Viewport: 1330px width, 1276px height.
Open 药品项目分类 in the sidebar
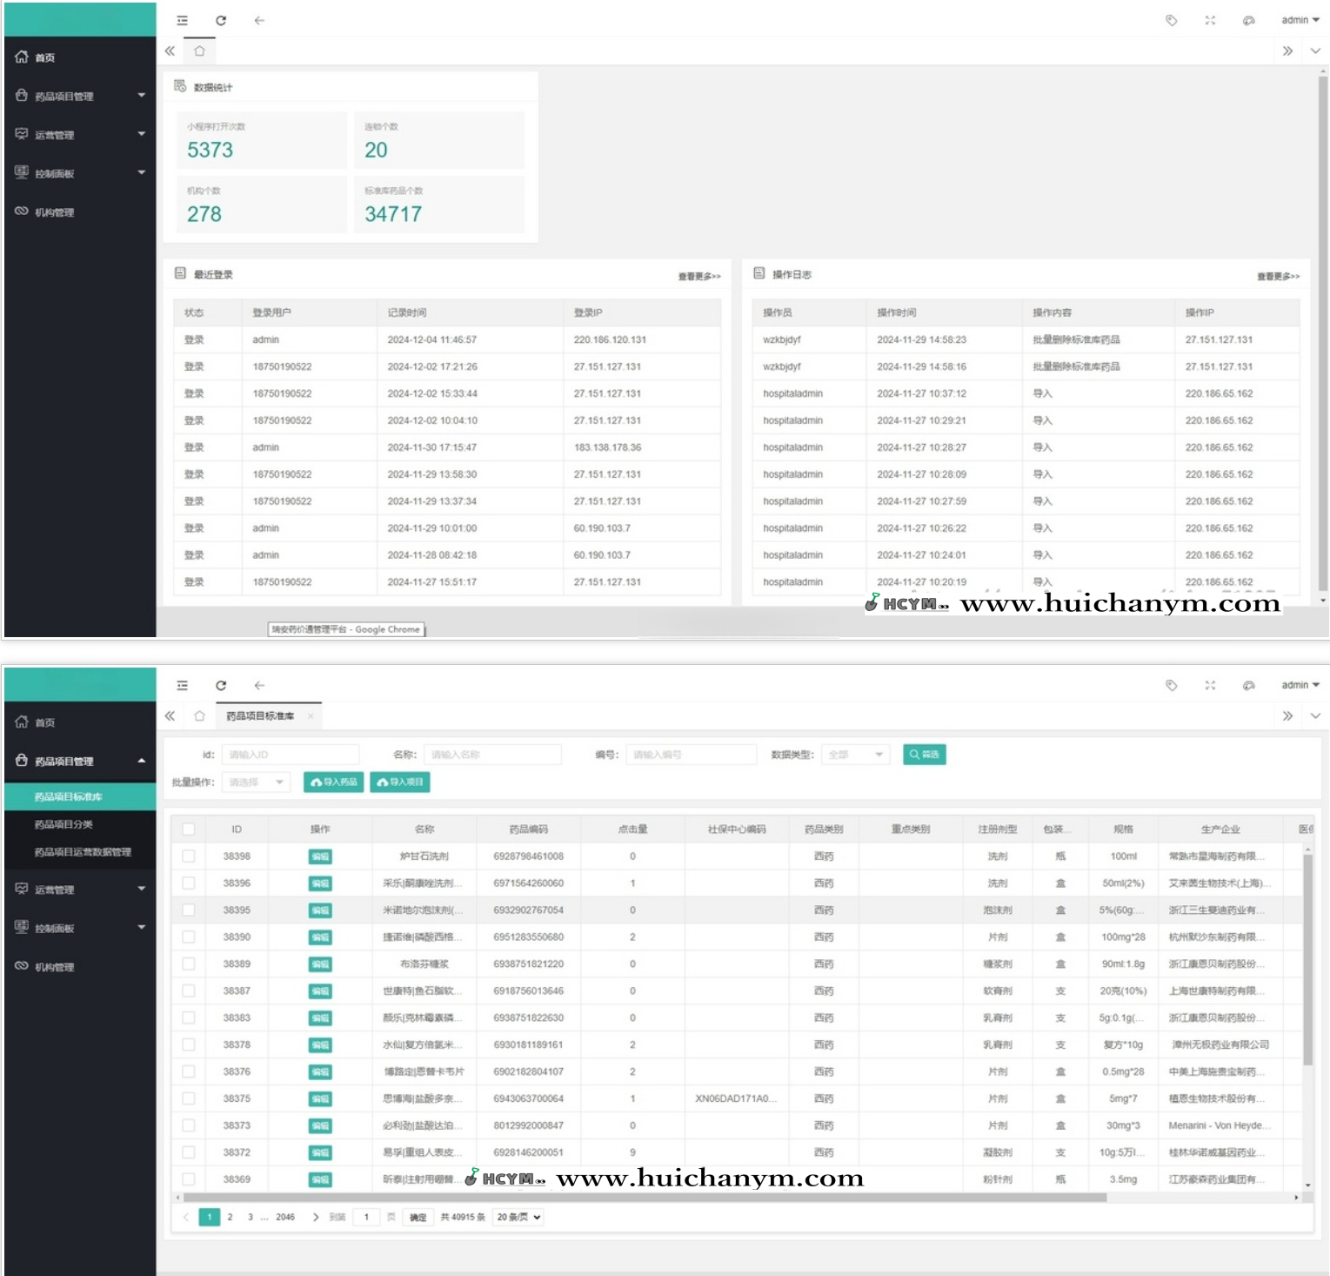point(63,824)
